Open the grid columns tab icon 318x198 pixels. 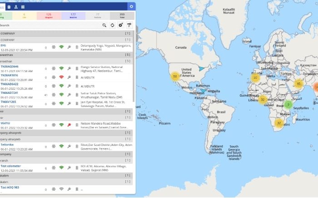(x=23, y=7)
